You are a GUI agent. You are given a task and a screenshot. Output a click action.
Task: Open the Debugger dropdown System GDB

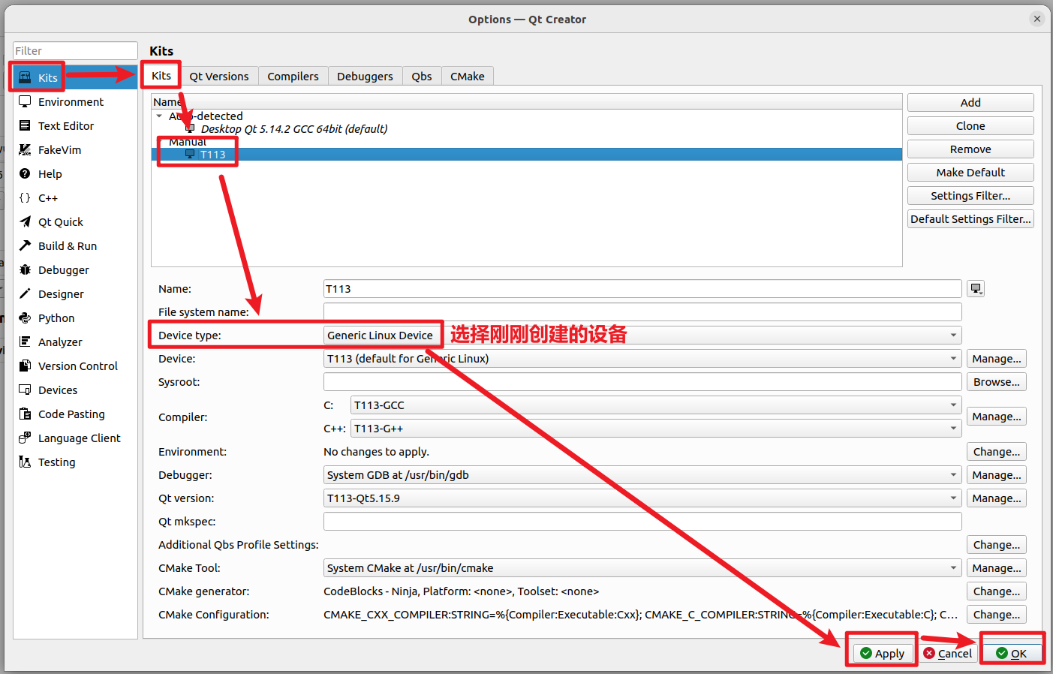(642, 474)
